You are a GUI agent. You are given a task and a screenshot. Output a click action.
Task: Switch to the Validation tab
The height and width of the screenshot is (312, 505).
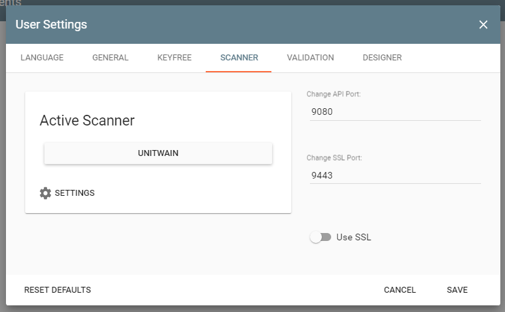pyautogui.click(x=310, y=58)
